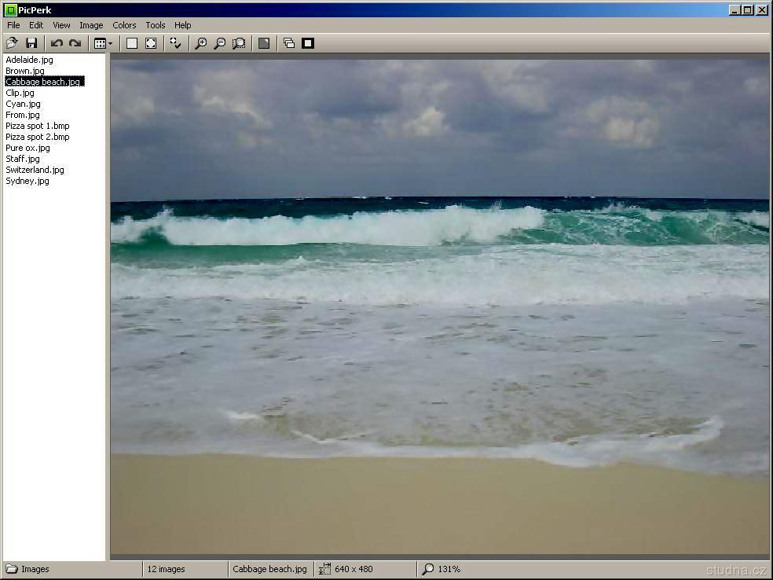
Task: Click the thumbnail grid view icon
Action: click(100, 43)
